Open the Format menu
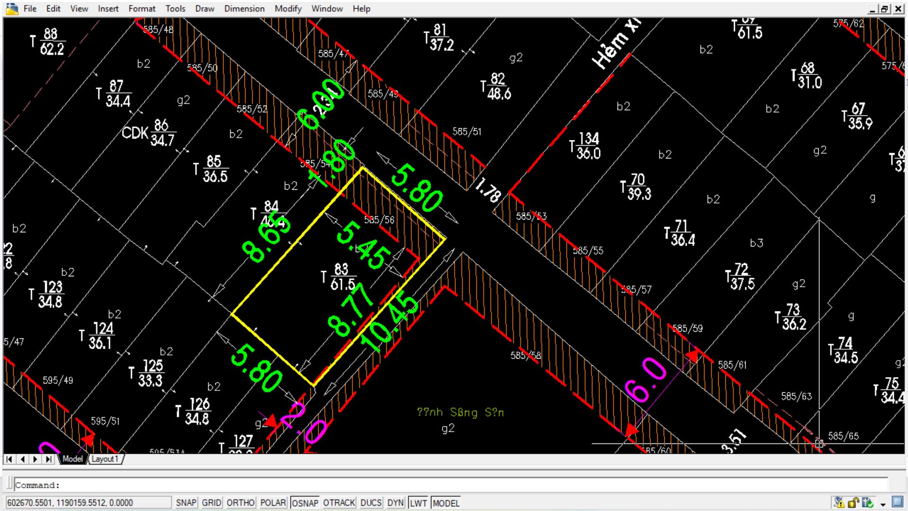The height and width of the screenshot is (511, 908). click(x=142, y=9)
